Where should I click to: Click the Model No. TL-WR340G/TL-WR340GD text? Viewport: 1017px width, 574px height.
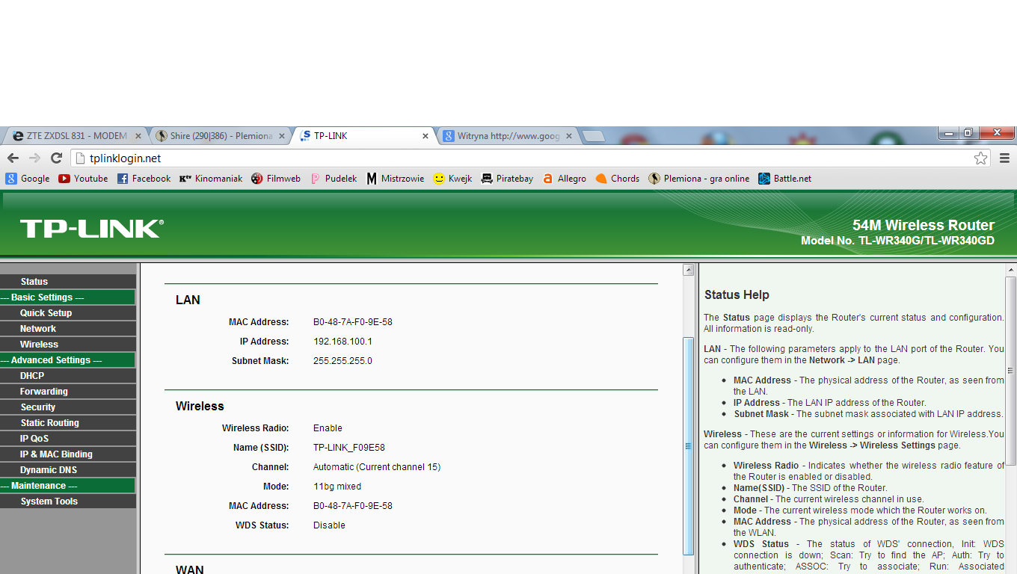(x=897, y=241)
